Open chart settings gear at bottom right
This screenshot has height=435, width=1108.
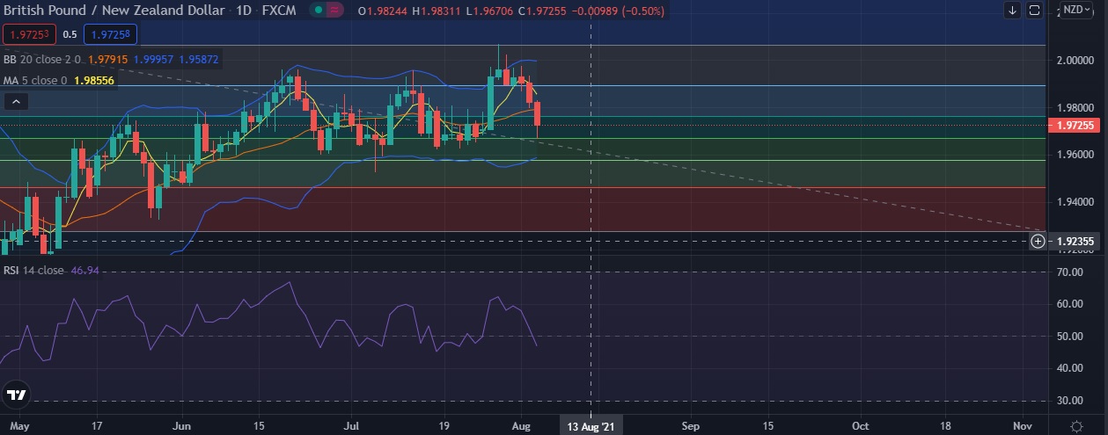coord(1076,425)
